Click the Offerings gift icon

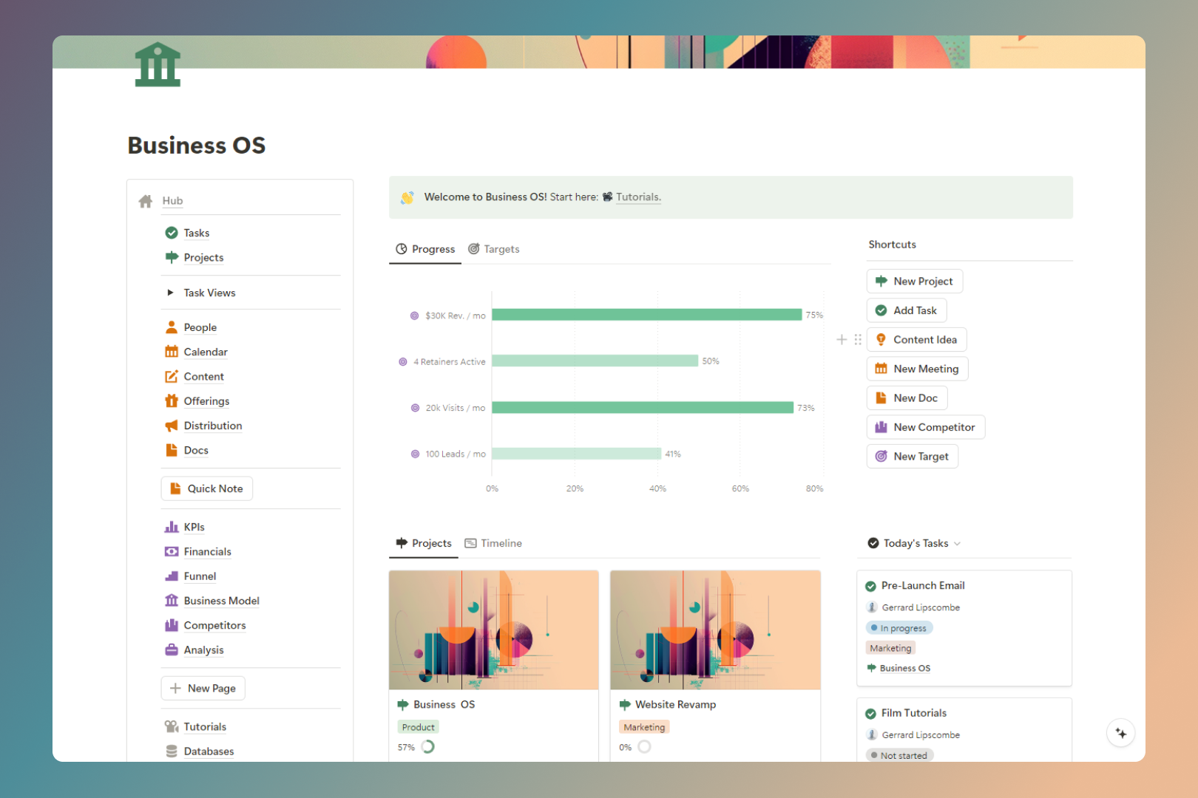[171, 400]
